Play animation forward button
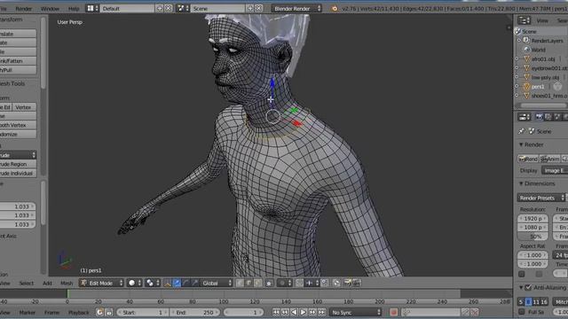 (304, 312)
